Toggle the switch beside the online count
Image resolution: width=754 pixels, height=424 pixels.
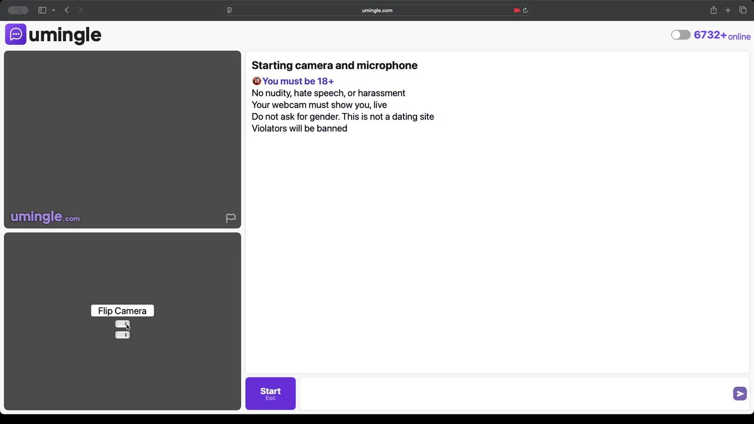[680, 35]
